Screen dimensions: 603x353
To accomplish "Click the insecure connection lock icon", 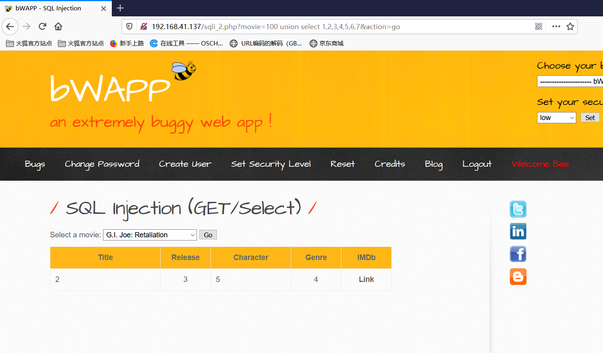I will [144, 27].
